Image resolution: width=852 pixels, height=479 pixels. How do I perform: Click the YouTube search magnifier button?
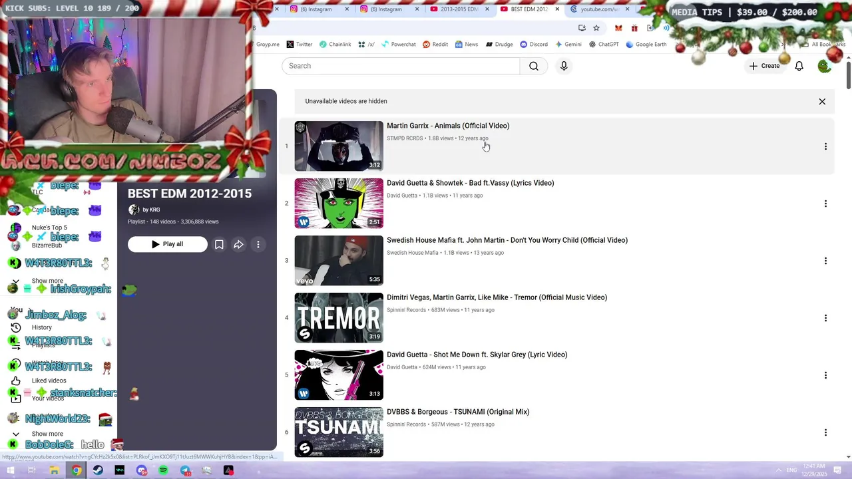(534, 66)
